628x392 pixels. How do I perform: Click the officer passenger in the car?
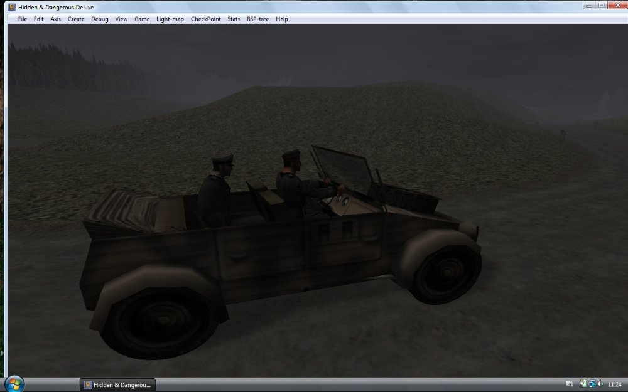(216, 191)
